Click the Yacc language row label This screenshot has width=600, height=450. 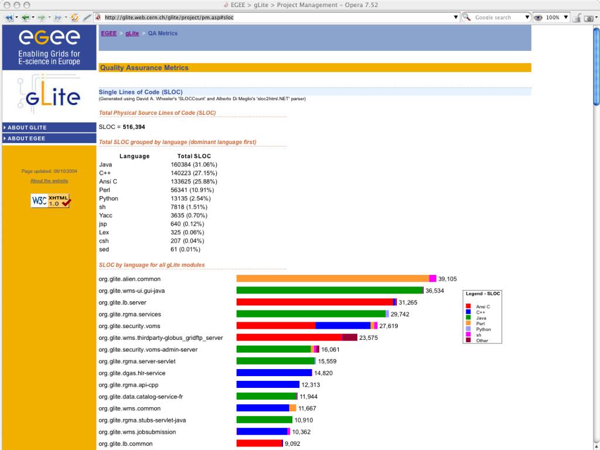coord(105,216)
